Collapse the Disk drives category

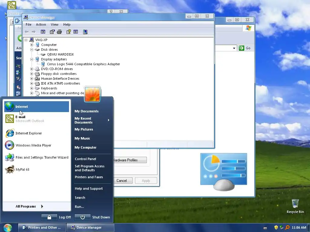pos(31,50)
